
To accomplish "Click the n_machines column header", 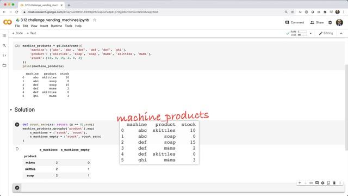I will (48, 150).
